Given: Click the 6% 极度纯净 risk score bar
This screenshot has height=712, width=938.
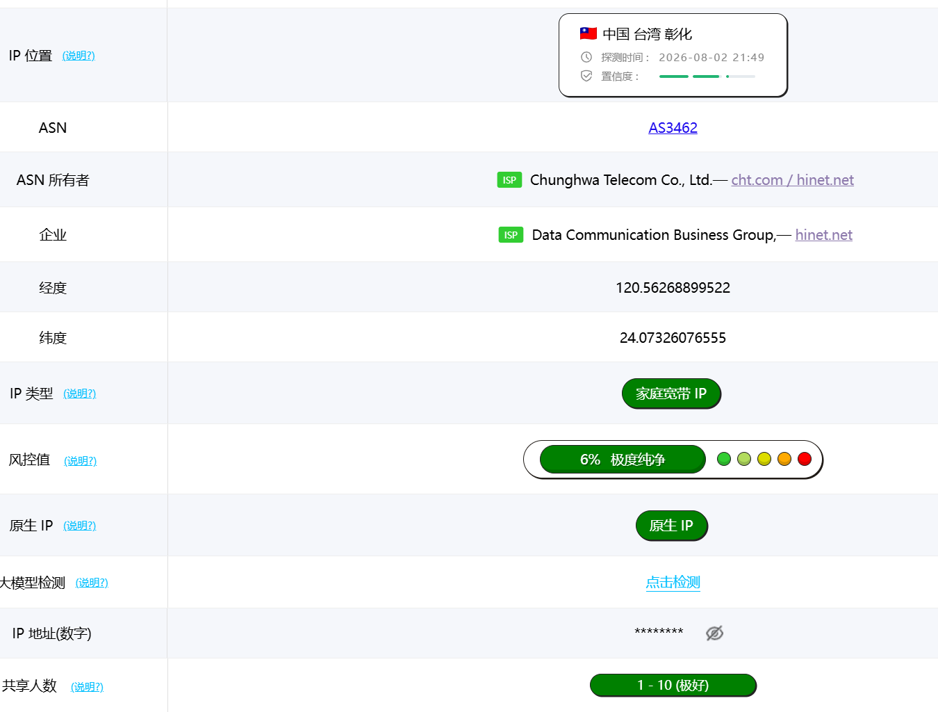Looking at the screenshot, I should [623, 460].
